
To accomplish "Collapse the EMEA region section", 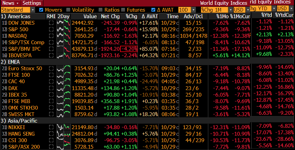I will point(10,62).
